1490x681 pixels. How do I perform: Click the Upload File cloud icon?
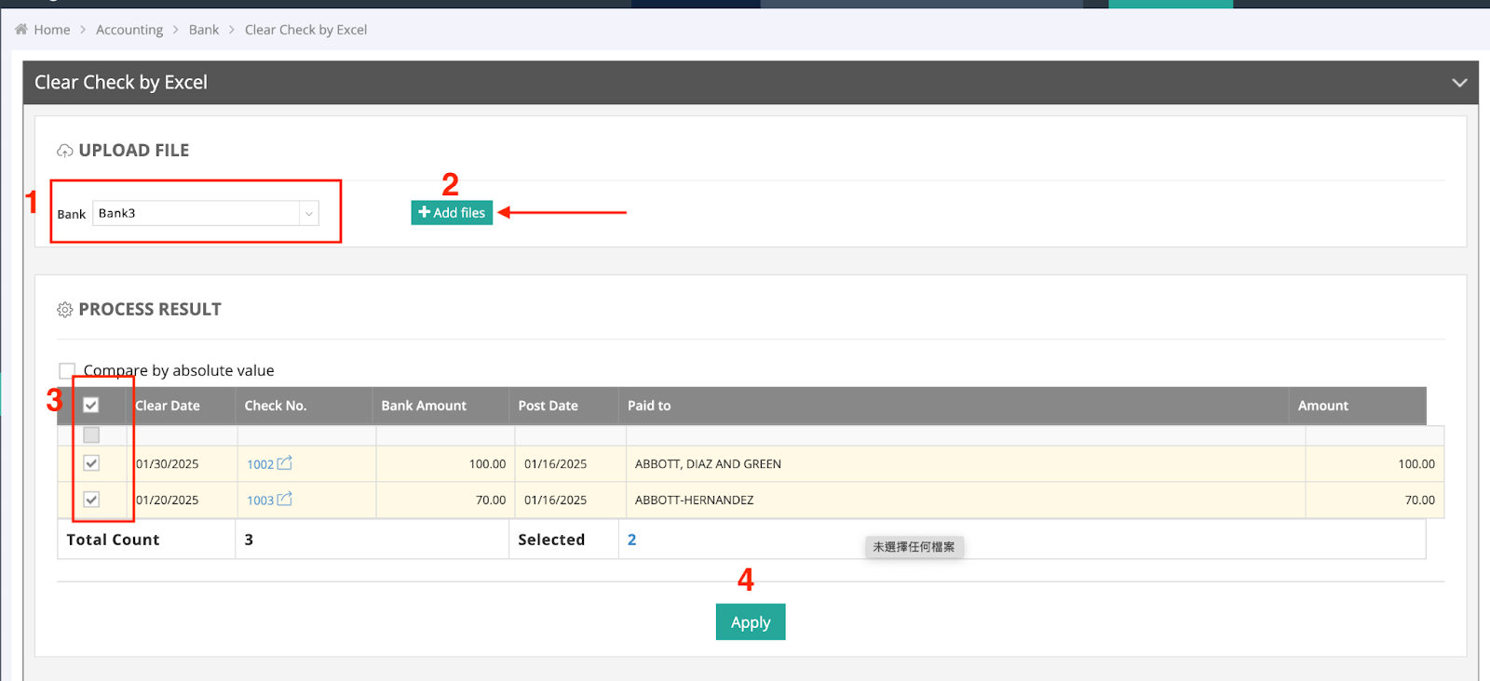65,151
